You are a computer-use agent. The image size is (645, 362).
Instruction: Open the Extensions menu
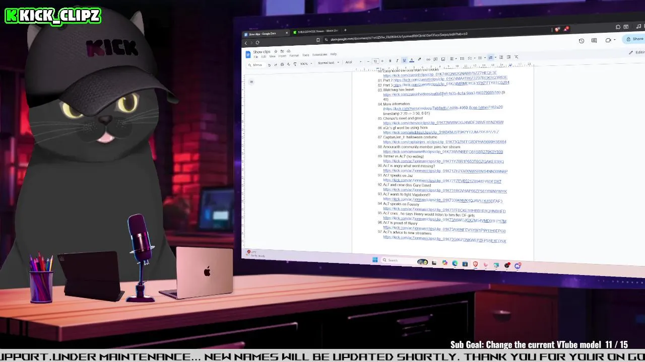point(319,54)
